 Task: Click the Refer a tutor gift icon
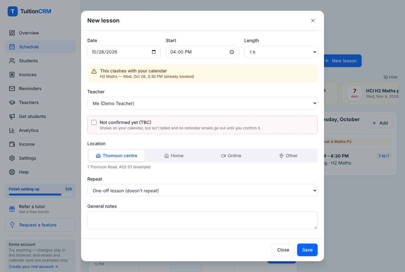[x=12, y=209]
